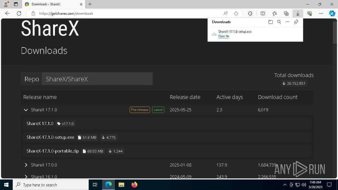Open the Windows Start menu
Viewport: 338px width, 190px height.
(6, 185)
